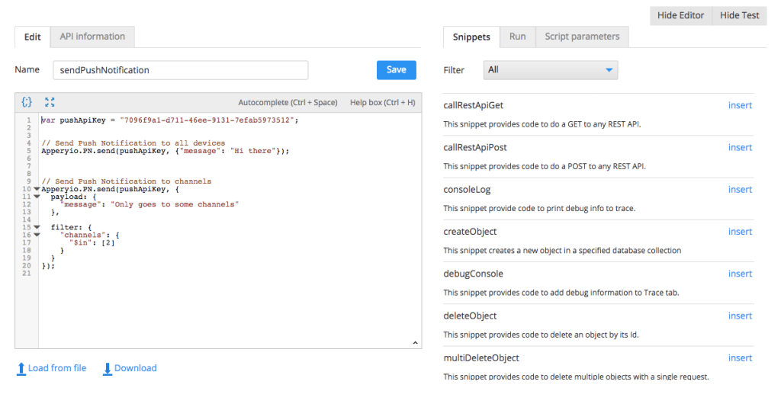This screenshot has width=781, height=407.
Task: Click the "$in": [2] code line
Action: (x=92, y=243)
